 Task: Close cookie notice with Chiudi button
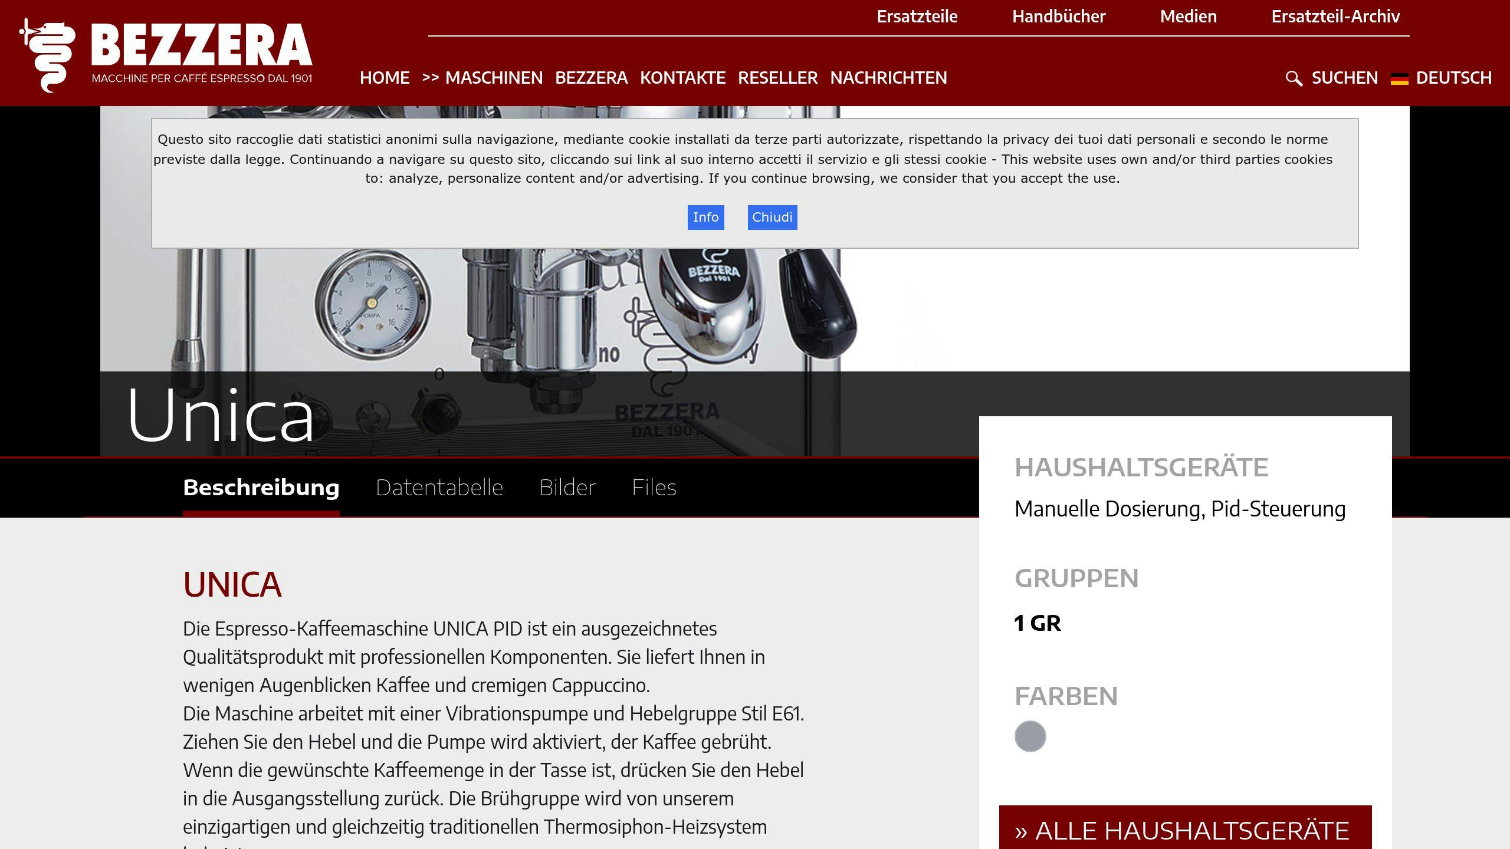pyautogui.click(x=772, y=218)
